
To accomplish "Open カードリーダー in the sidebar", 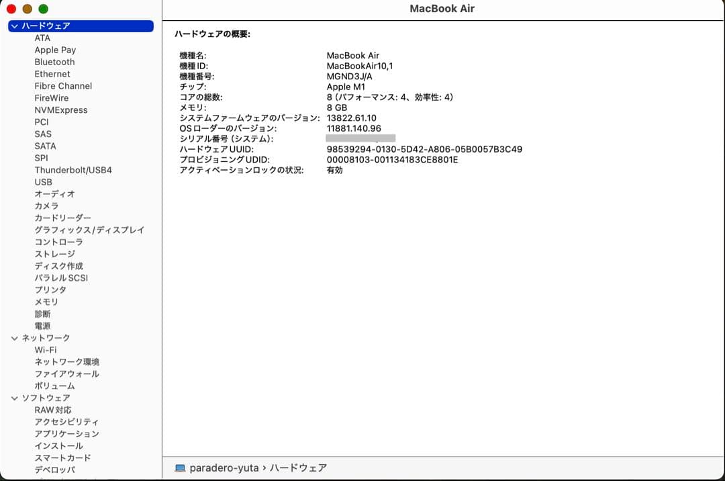I will [x=63, y=218].
